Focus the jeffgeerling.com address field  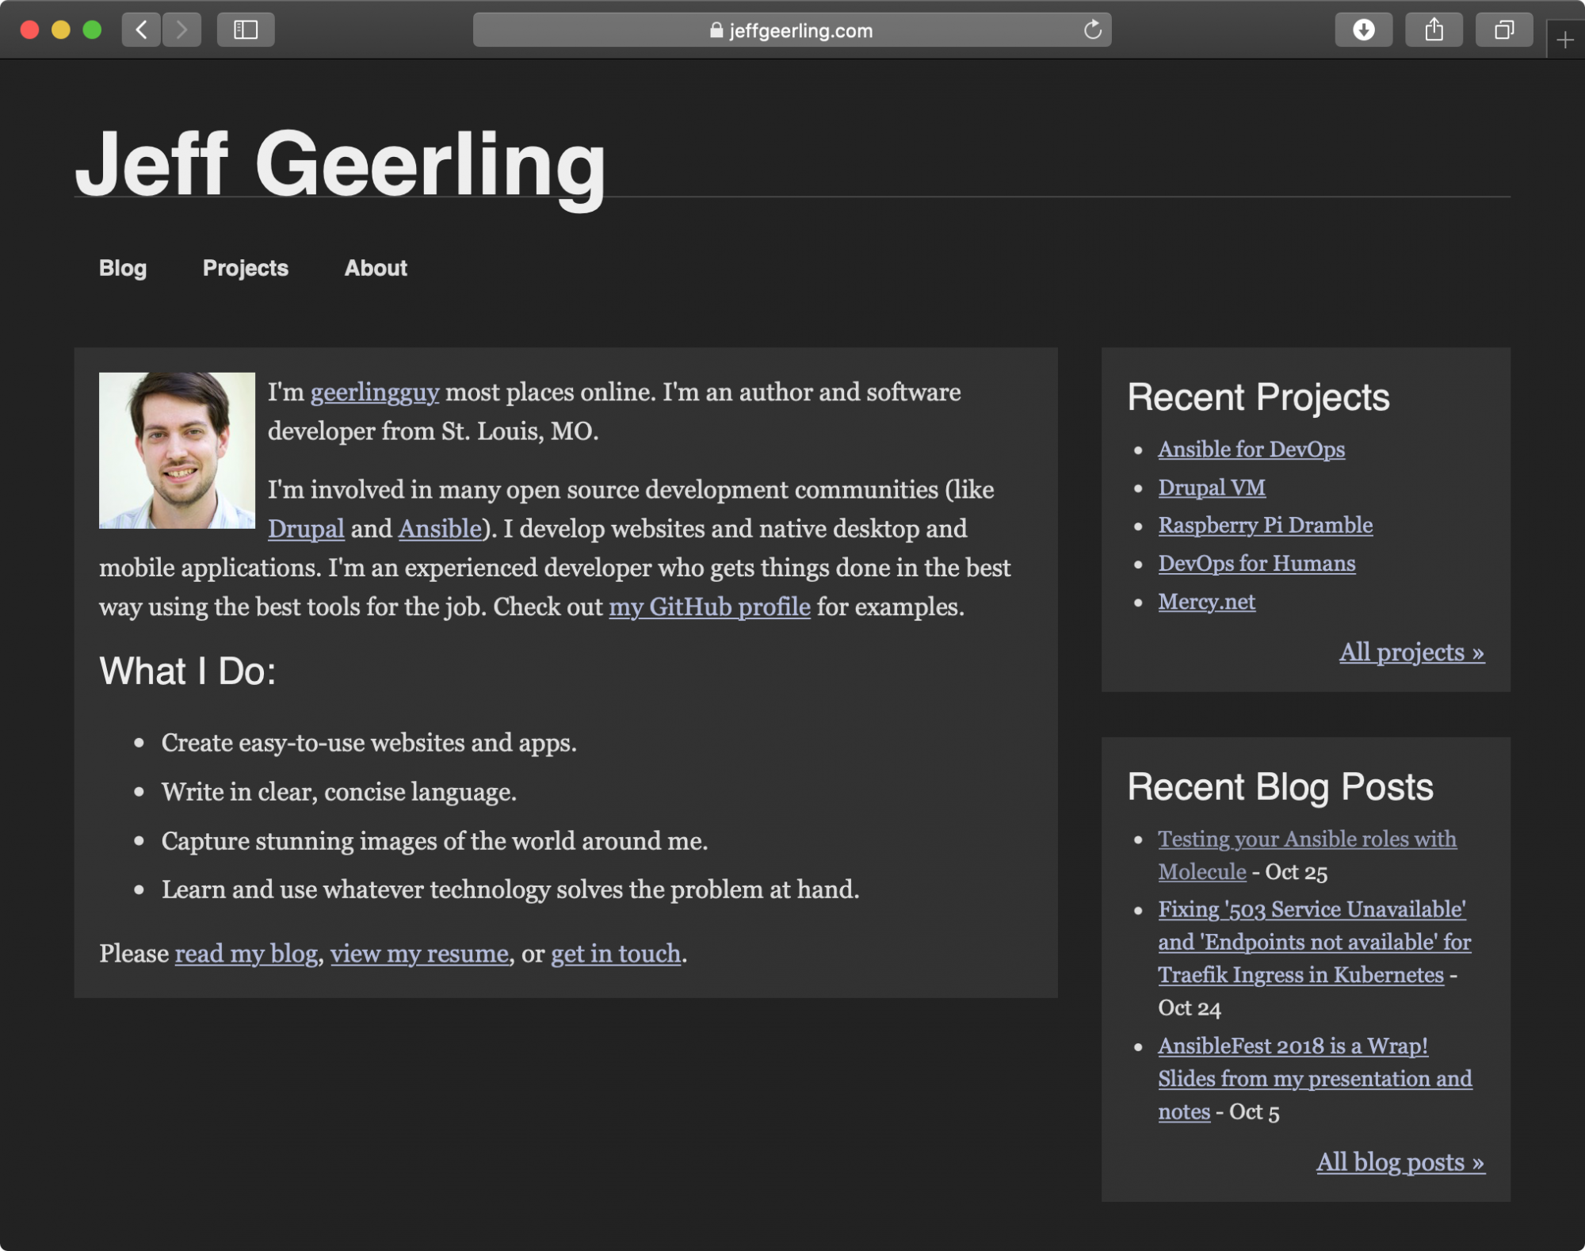792,30
